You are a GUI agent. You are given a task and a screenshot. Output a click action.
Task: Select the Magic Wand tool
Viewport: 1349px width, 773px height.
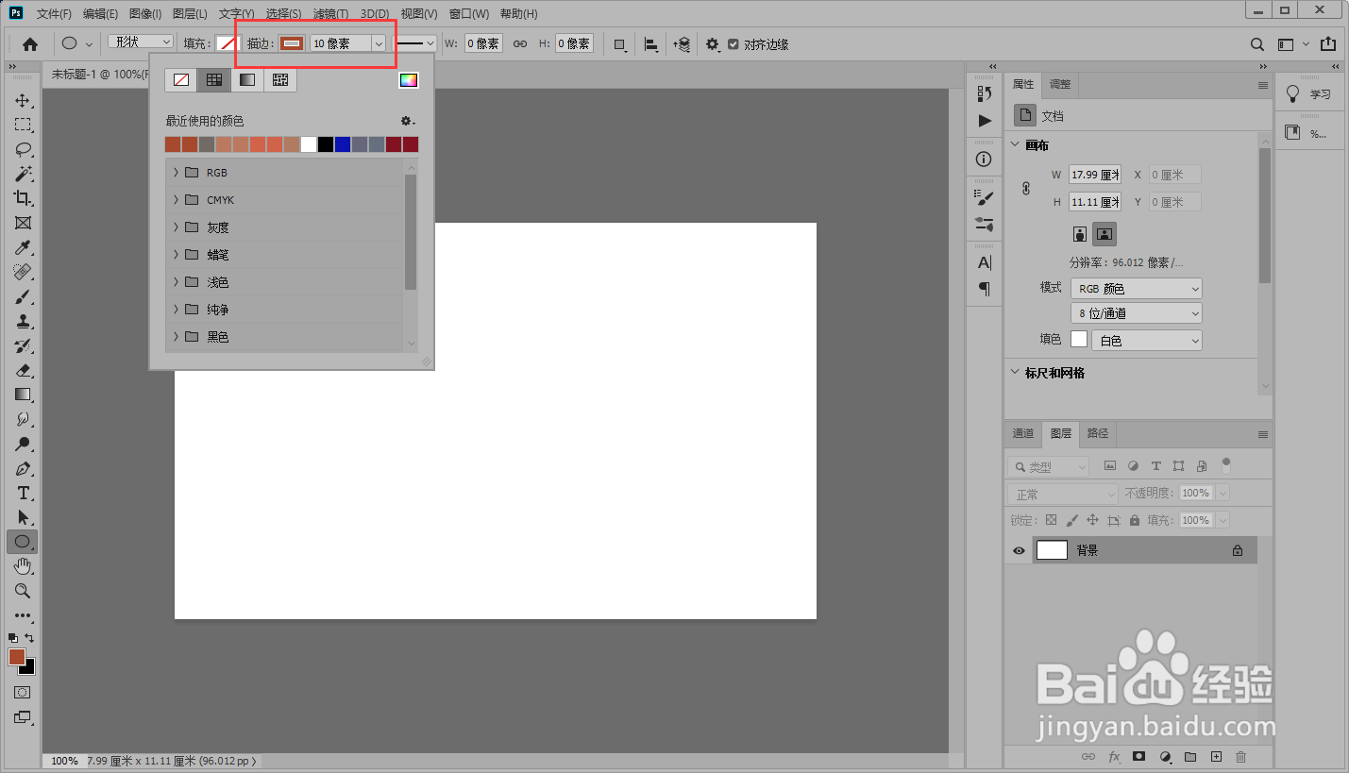click(23, 174)
